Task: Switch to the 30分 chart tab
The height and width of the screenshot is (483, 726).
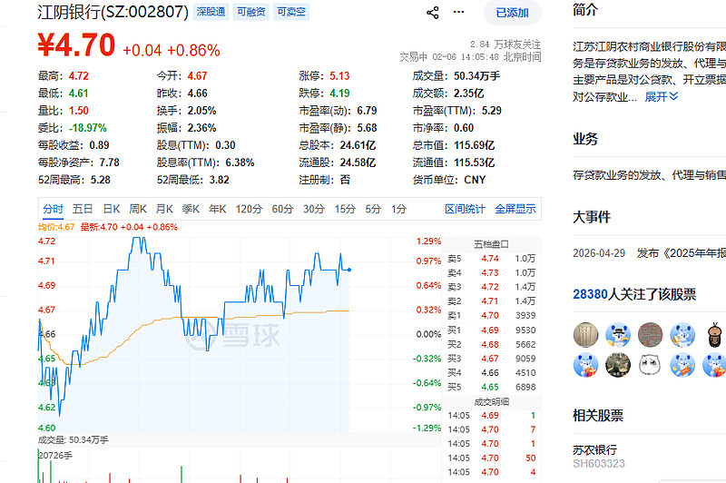Action: [313, 210]
